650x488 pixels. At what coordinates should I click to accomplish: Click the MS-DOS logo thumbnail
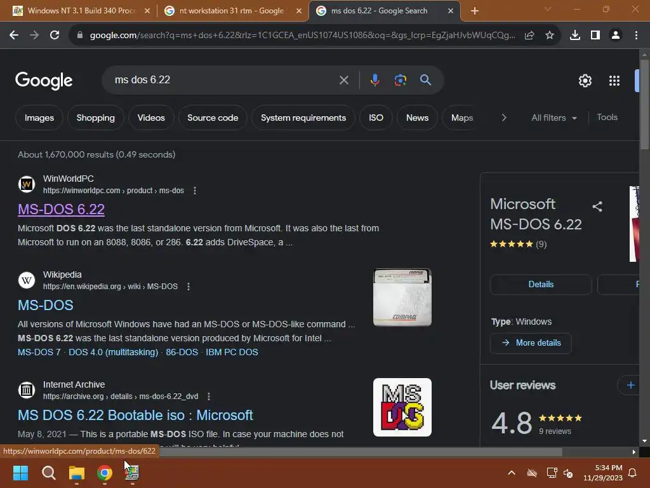pyautogui.click(x=402, y=407)
